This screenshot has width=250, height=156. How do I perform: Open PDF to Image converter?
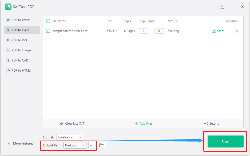pos(22,50)
